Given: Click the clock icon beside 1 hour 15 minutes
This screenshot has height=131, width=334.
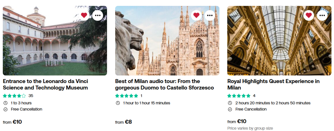Looking at the screenshot, I should [x=117, y=103].
